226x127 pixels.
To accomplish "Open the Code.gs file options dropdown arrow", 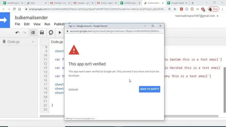I will tap(33, 42).
